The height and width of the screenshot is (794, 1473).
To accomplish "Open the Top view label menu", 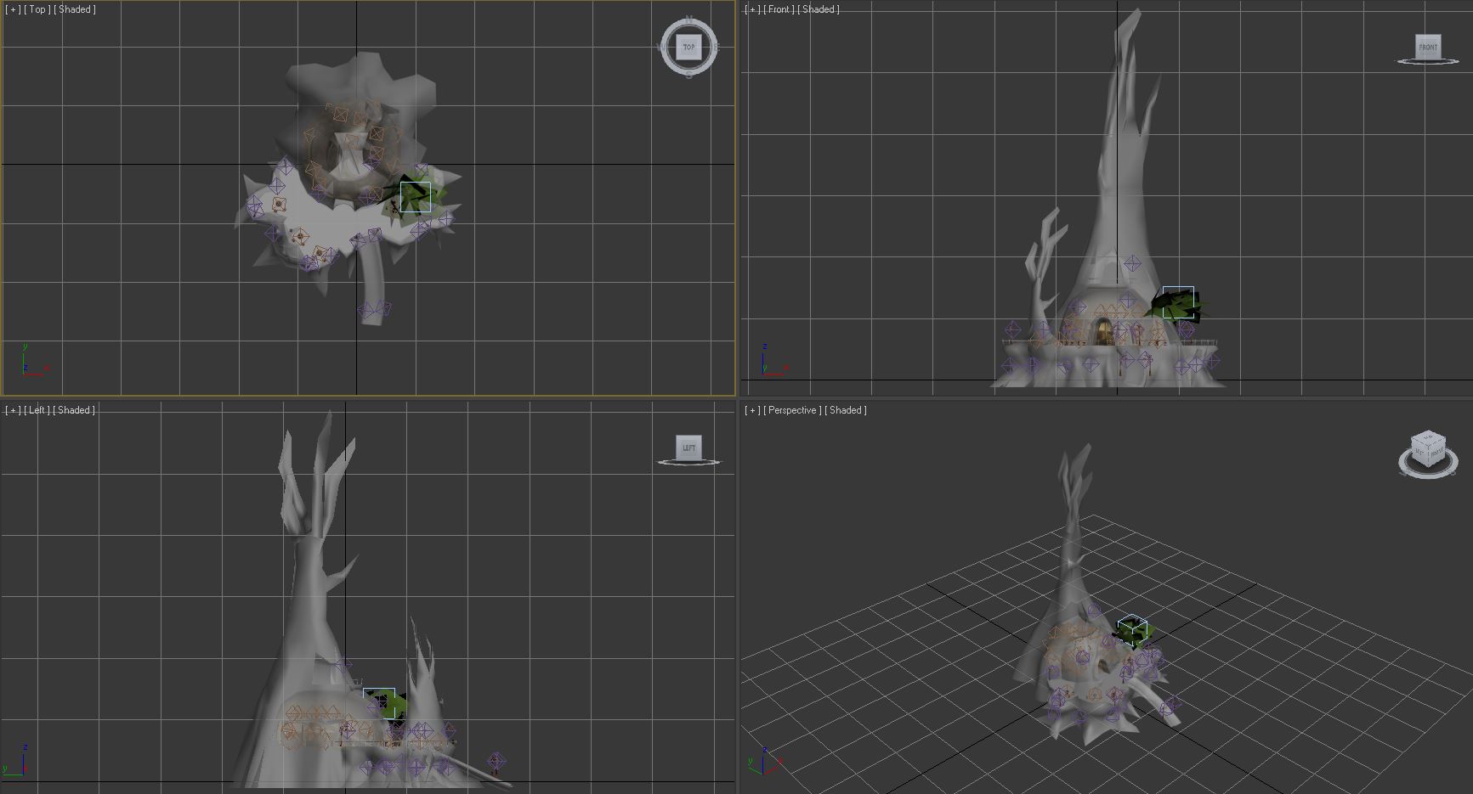I will pyautogui.click(x=37, y=9).
